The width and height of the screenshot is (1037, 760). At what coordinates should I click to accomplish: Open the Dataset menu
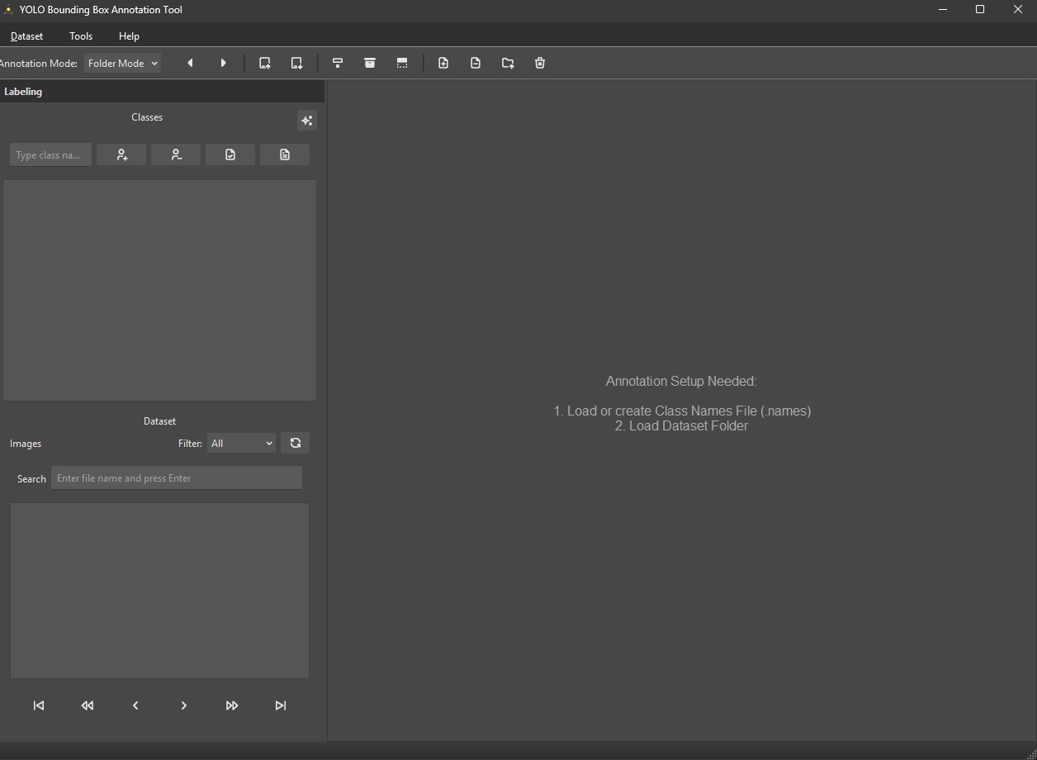(26, 36)
